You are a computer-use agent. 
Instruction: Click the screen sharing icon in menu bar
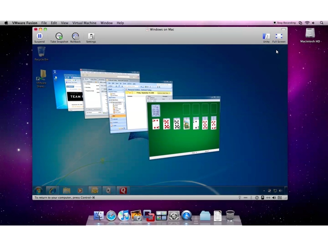click(300, 23)
